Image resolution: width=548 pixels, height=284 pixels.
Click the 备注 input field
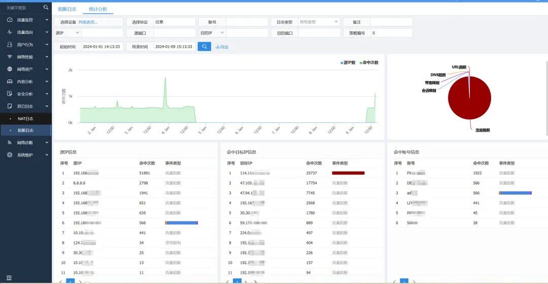click(x=391, y=22)
